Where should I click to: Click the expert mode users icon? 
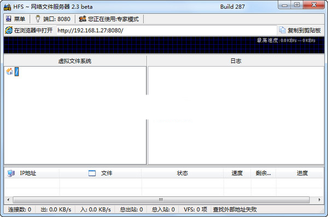pos(82,19)
